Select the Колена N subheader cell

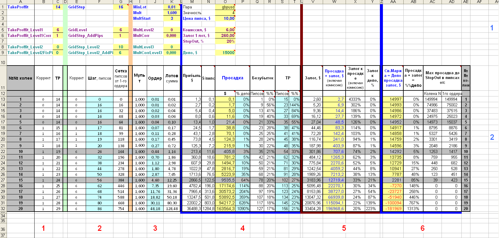click(432, 93)
